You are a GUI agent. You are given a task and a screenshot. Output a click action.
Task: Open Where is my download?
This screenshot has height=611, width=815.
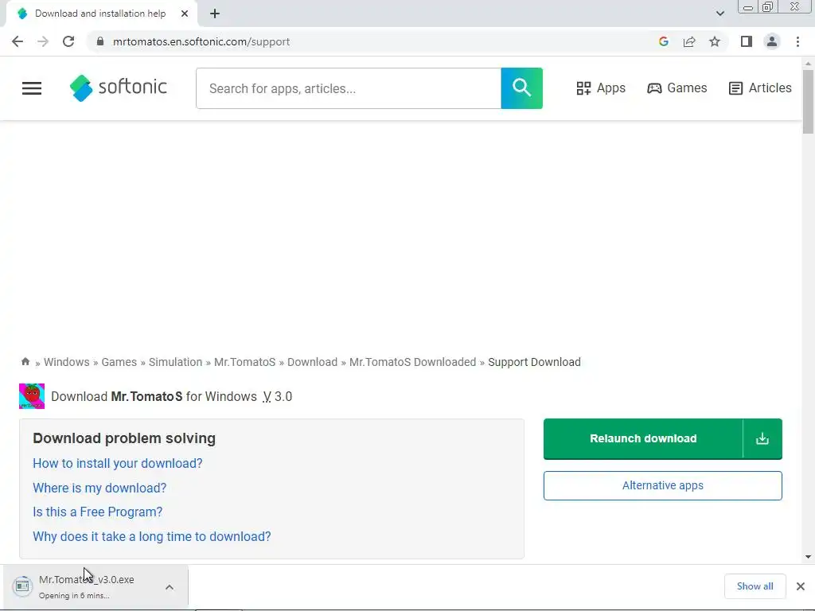coord(99,488)
